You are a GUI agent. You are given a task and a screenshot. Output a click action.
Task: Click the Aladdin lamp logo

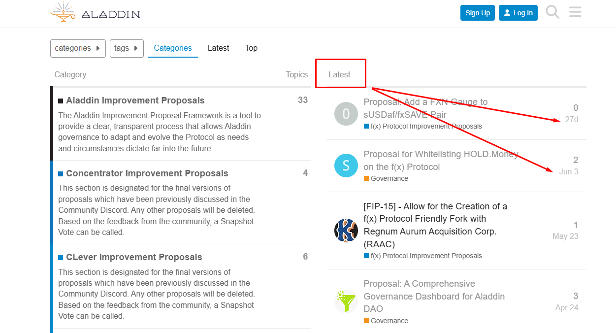pyautogui.click(x=63, y=12)
